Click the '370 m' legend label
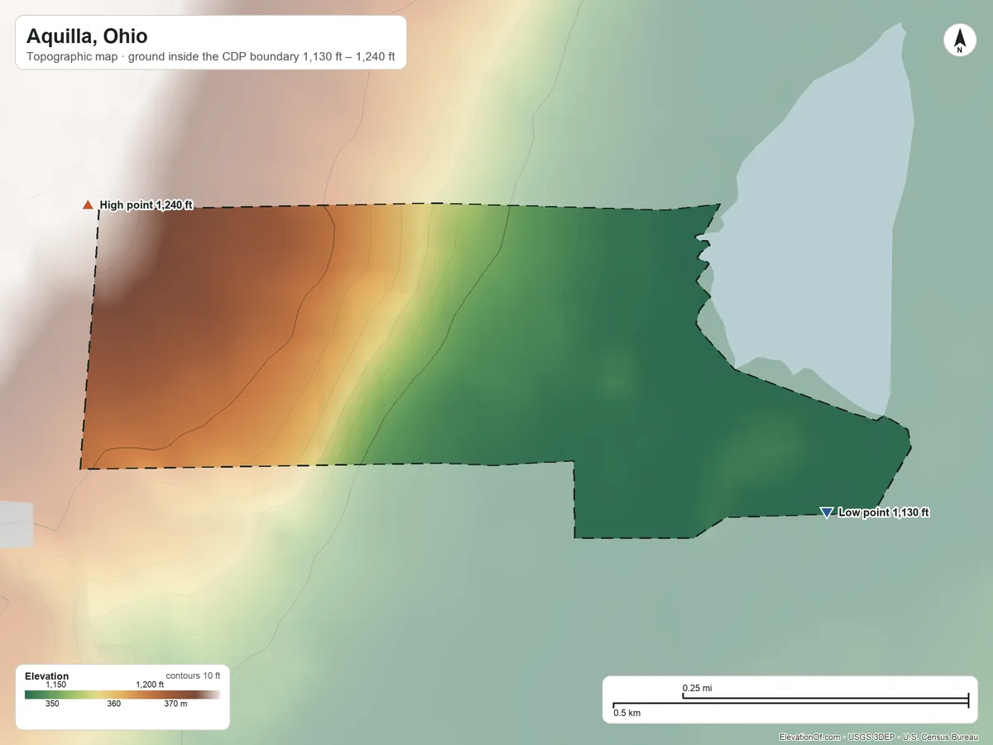This screenshot has width=993, height=745. coord(175,704)
